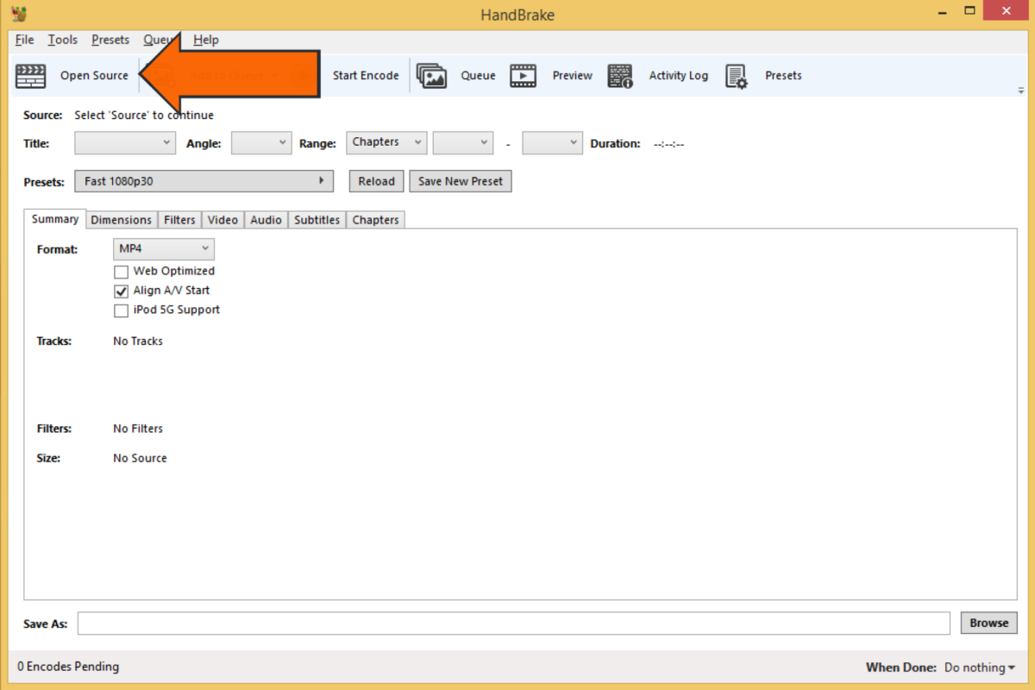Expand the Fast 1080p30 presets selector
This screenshot has width=1035, height=690.
pos(204,181)
